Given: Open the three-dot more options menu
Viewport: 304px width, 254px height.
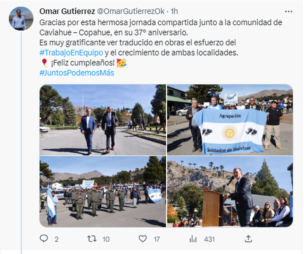Looking at the screenshot, I should click(x=289, y=11).
